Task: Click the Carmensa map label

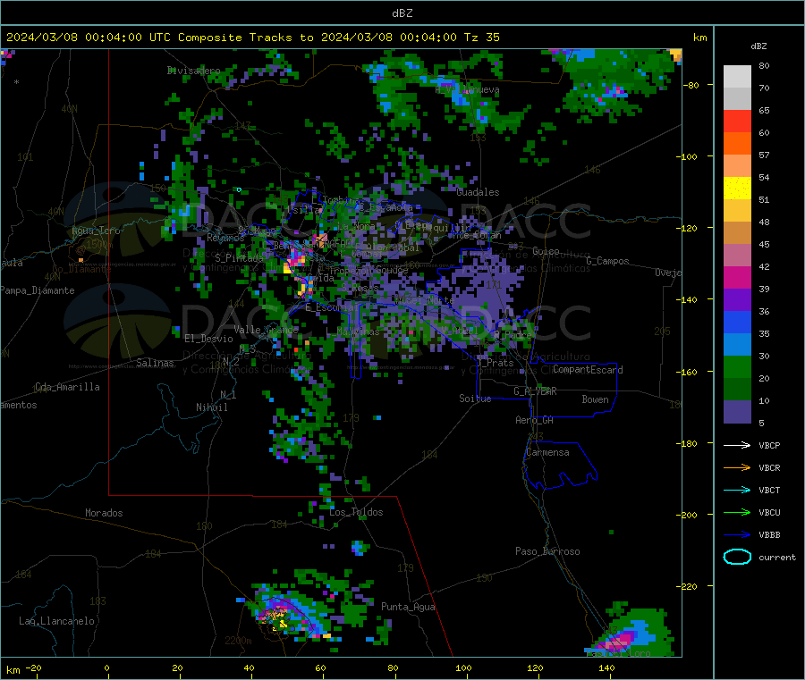Action: point(547,452)
